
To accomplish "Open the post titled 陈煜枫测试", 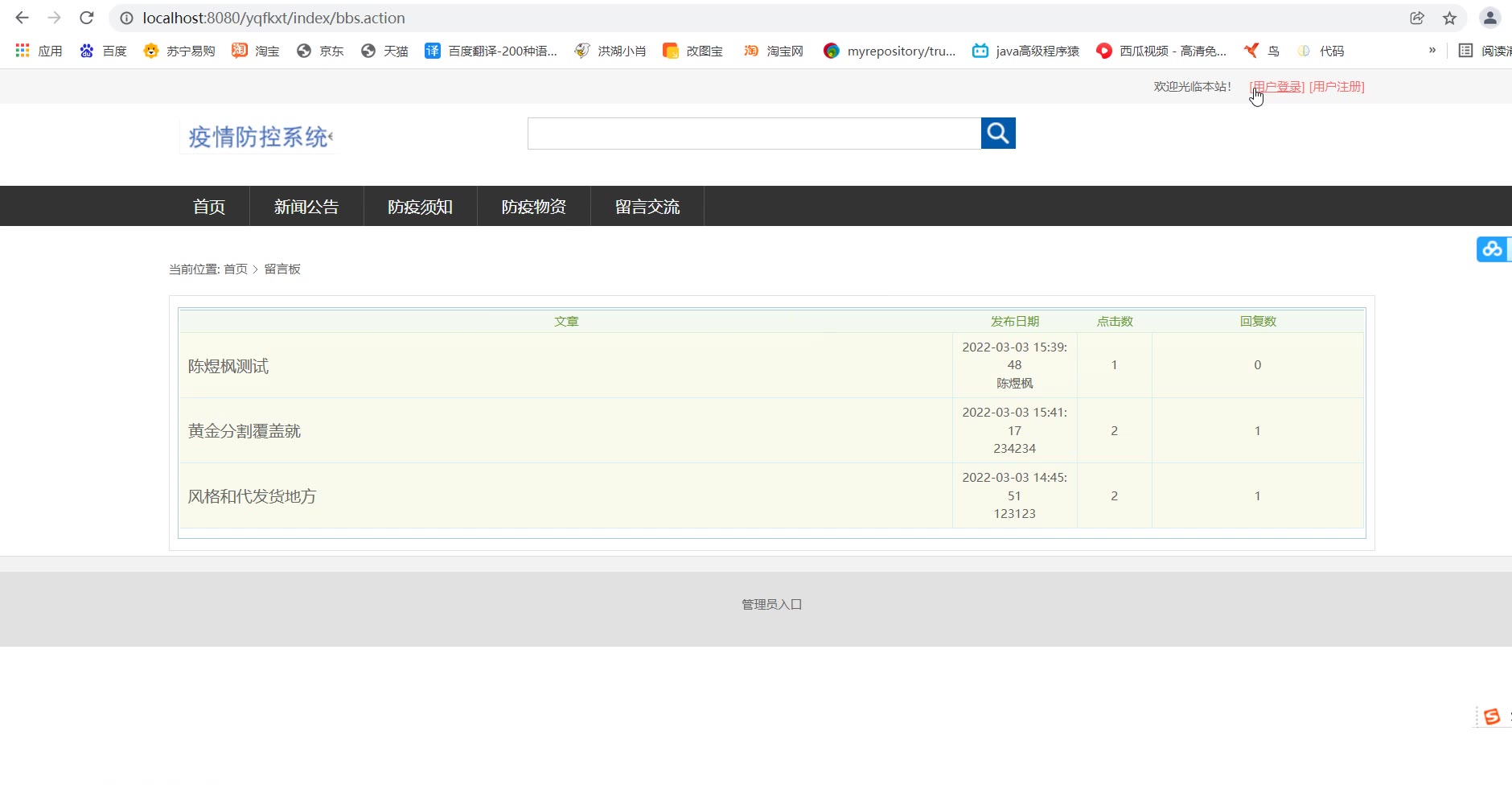I will tap(228, 367).
